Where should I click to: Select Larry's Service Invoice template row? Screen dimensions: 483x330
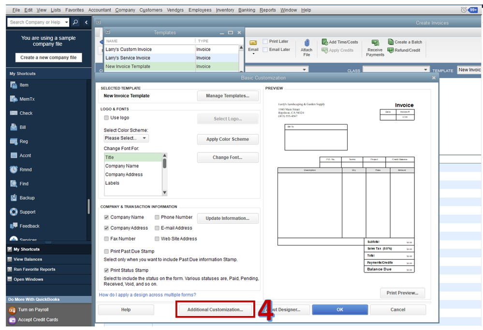coord(171,58)
